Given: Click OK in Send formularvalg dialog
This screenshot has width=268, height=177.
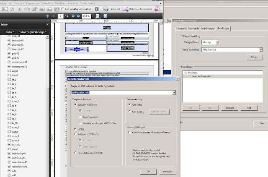Looking at the screenshot, I should click(148, 172).
